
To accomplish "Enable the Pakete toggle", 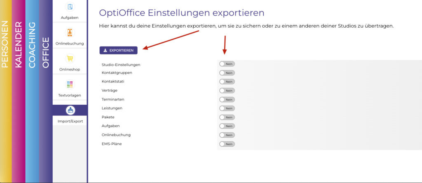I will pos(227,117).
